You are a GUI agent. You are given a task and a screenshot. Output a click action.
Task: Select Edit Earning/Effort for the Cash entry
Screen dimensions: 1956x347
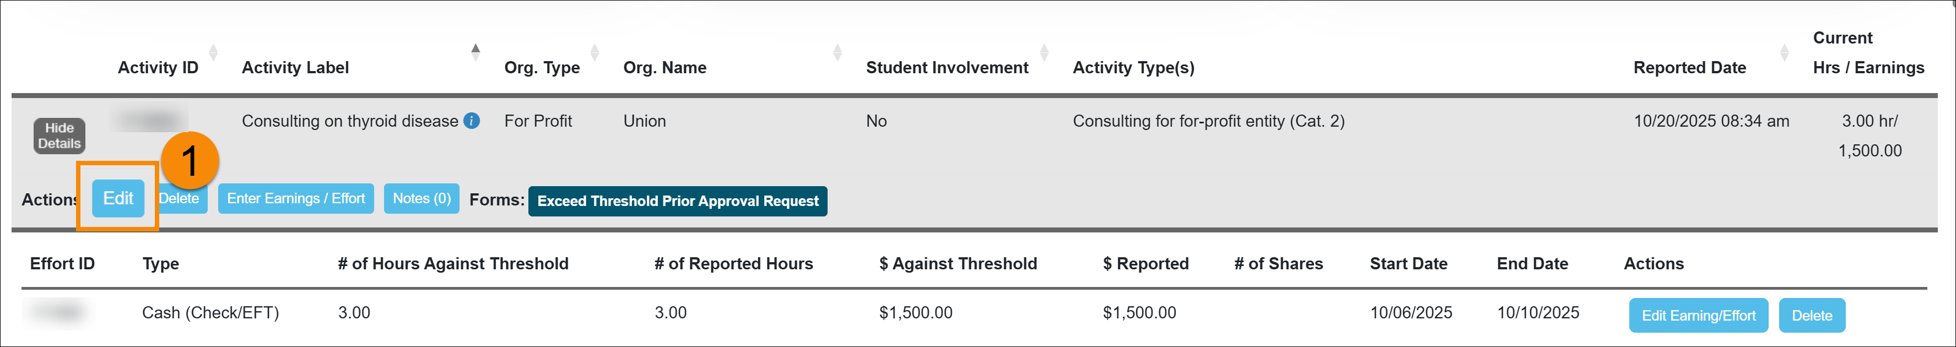click(x=1699, y=315)
